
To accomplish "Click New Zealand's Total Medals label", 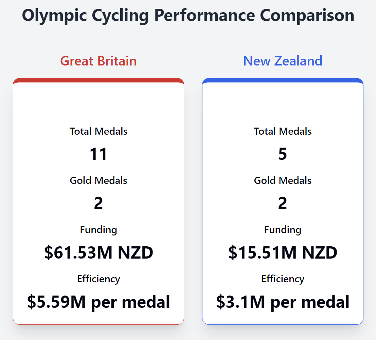I will (283, 131).
